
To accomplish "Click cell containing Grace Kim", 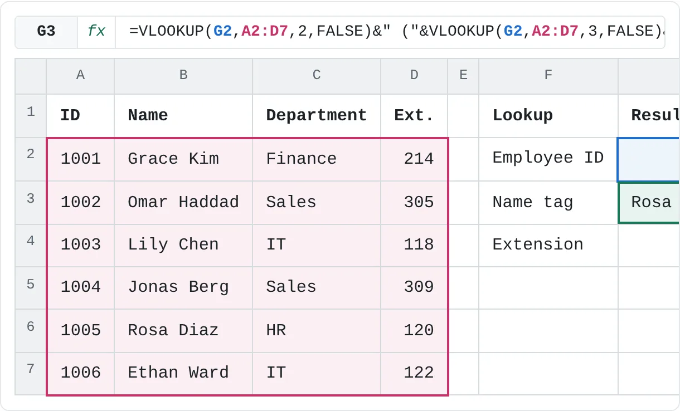I will click(183, 159).
